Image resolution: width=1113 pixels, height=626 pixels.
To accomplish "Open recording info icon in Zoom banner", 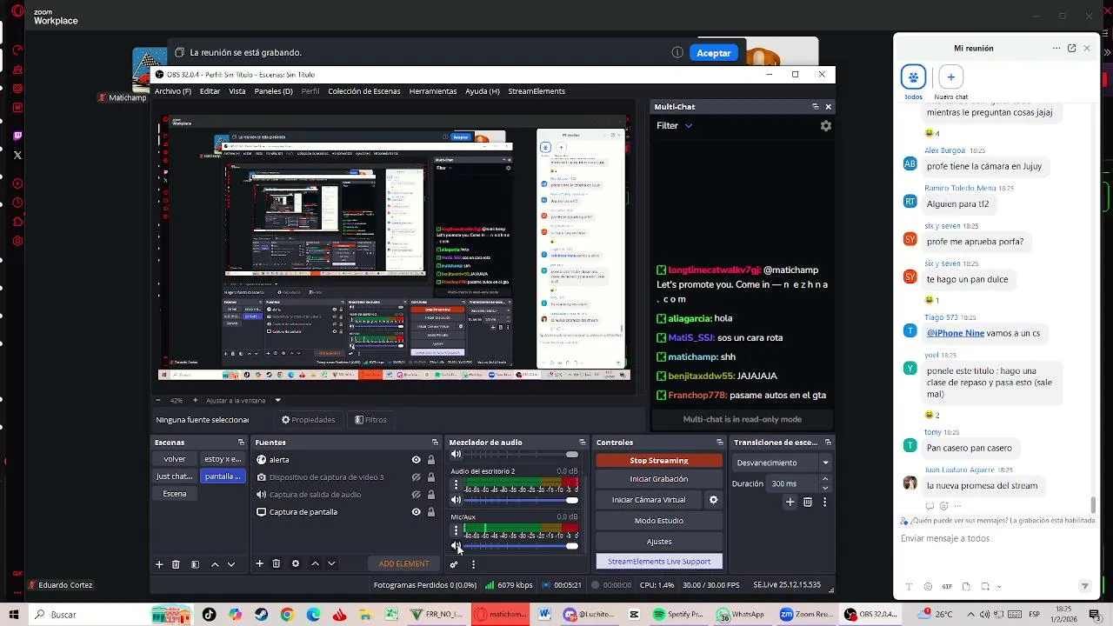I will [677, 53].
